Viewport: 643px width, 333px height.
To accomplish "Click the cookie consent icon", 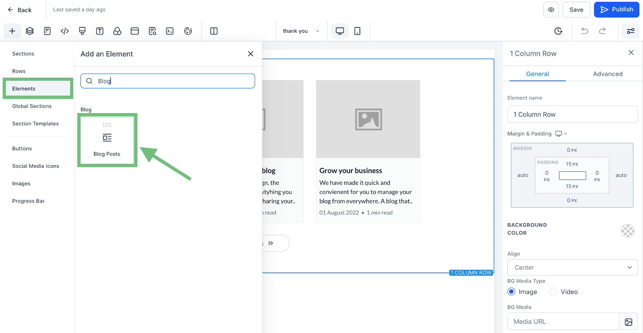I will pos(188,31).
